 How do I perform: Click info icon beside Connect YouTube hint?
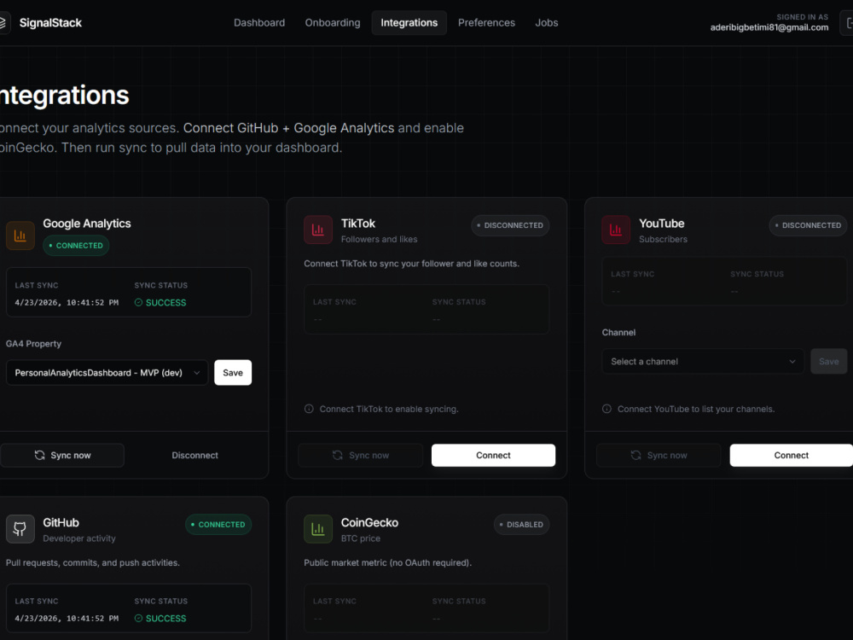click(x=606, y=409)
